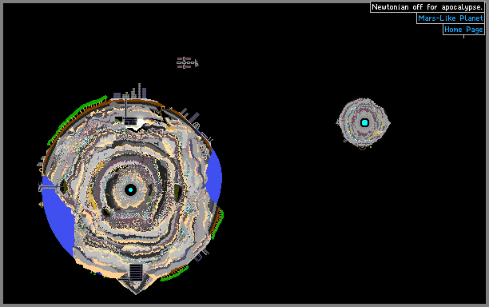The width and height of the screenshot is (489, 307).
Task: Click the dark cave pocket right of the core
Action: (x=177, y=192)
